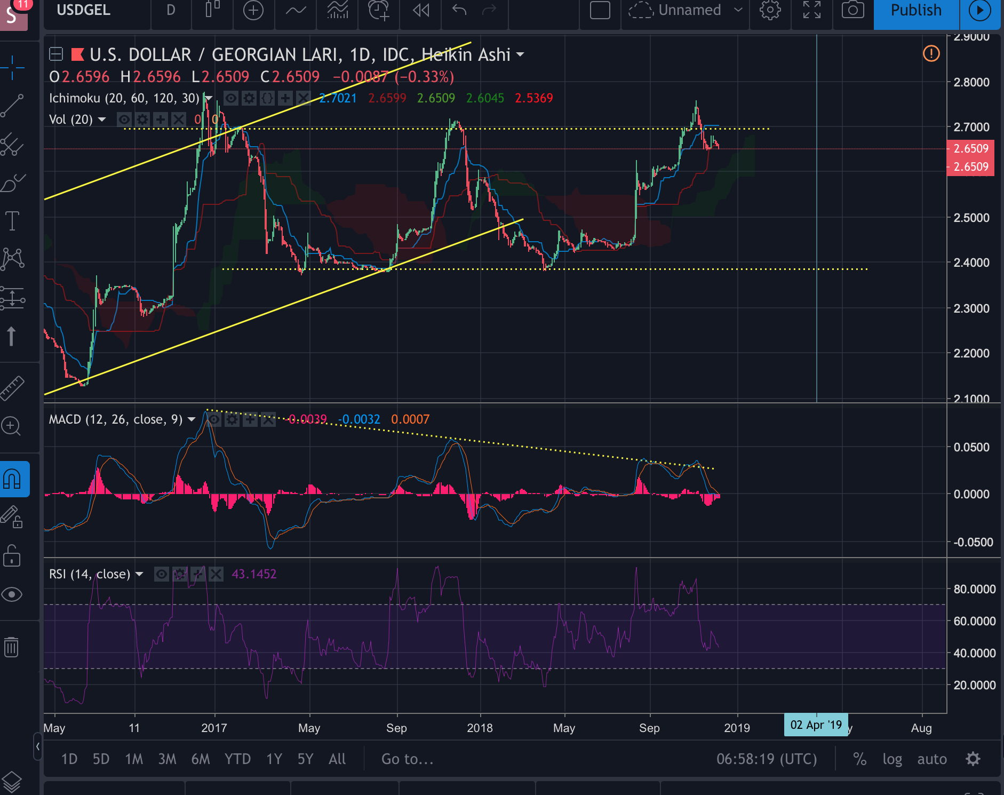
Task: Collapse the indicator legend box
Action: point(56,54)
